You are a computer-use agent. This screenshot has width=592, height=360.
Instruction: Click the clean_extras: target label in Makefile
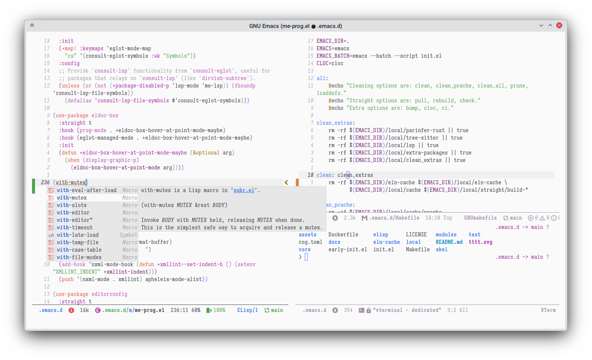tap(336, 123)
